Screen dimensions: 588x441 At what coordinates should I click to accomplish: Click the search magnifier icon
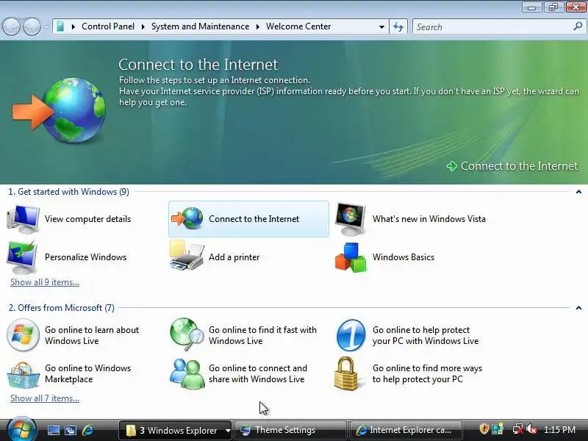pos(578,26)
